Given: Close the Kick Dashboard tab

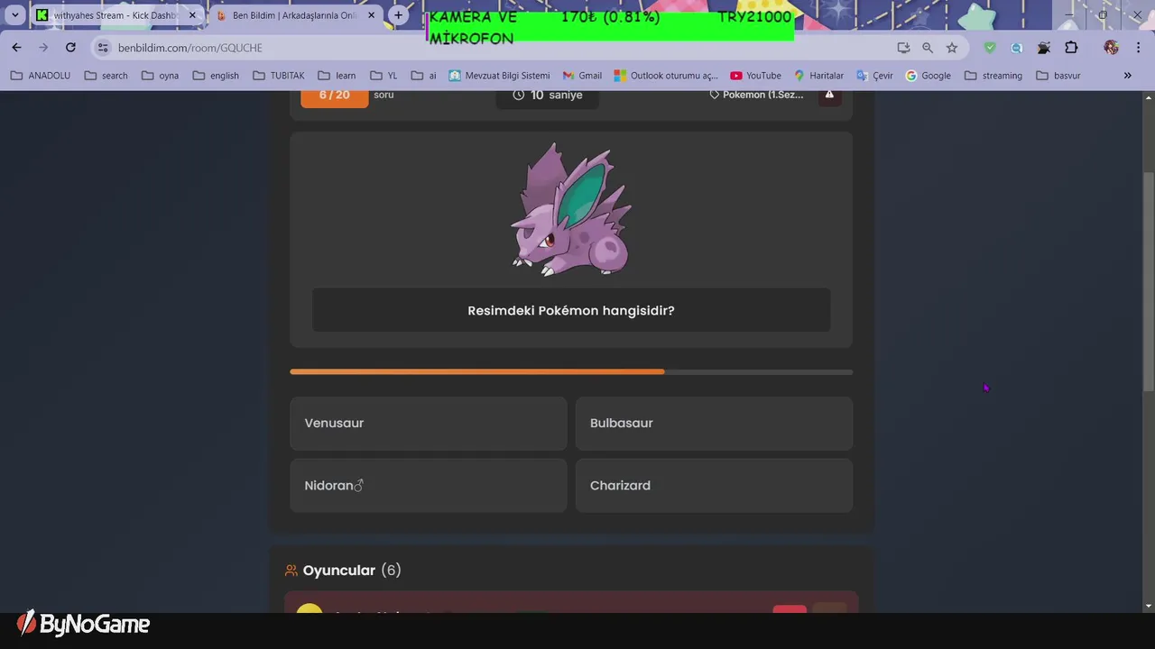Looking at the screenshot, I should (192, 15).
